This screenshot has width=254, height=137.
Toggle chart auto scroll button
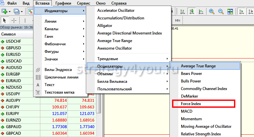[242, 11]
